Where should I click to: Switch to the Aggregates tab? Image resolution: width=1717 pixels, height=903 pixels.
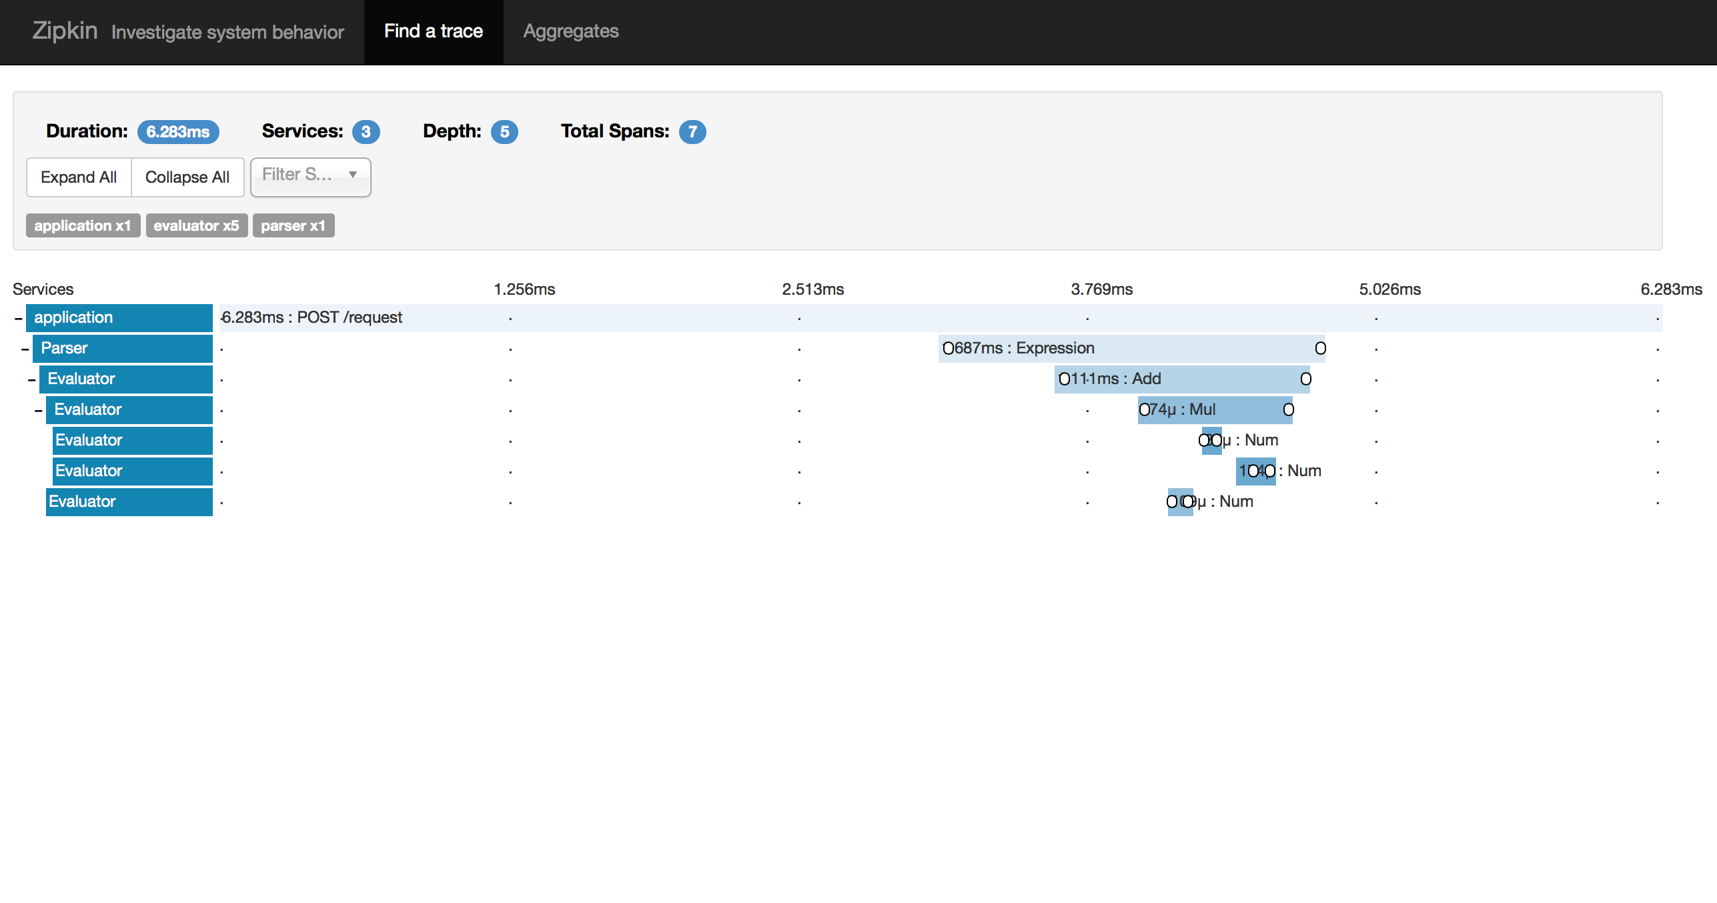click(570, 31)
